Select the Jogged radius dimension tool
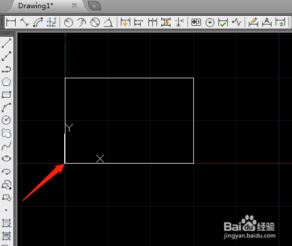Viewport: 292px width, 246px height. point(82,22)
